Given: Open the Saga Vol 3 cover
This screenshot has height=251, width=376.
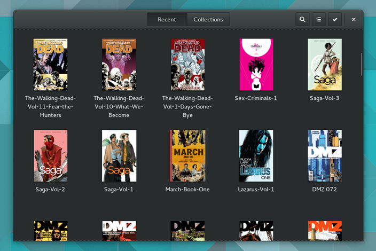Looking at the screenshot, I should [325, 65].
